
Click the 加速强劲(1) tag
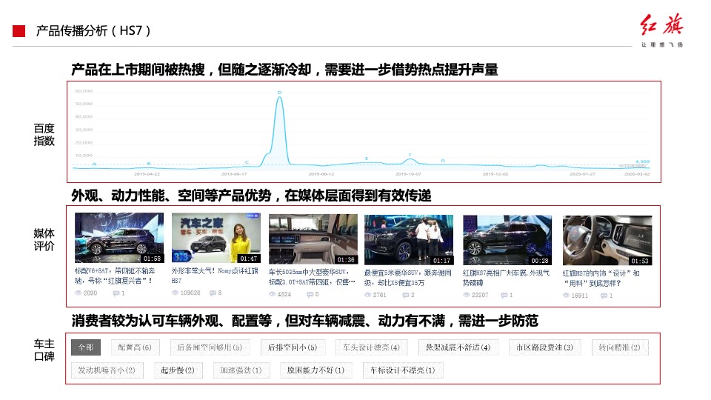pyautogui.click(x=241, y=370)
